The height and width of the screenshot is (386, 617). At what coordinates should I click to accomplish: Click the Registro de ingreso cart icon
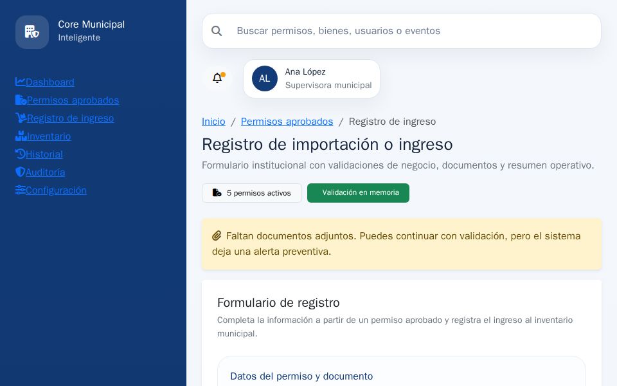(x=21, y=118)
